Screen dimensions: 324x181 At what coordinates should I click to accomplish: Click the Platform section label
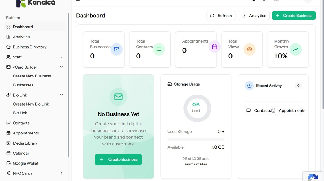pyautogui.click(x=13, y=18)
